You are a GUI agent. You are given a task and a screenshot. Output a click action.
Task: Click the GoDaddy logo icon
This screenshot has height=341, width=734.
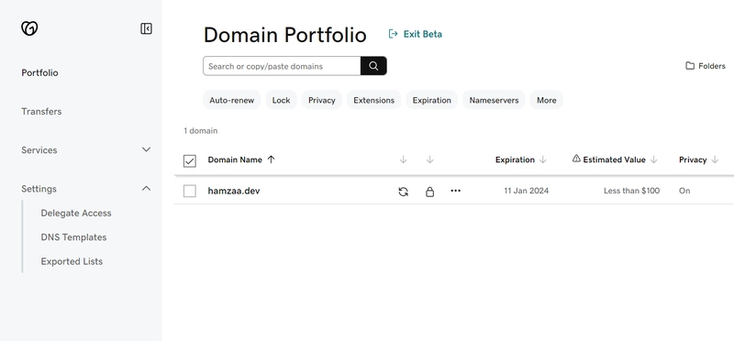click(29, 28)
